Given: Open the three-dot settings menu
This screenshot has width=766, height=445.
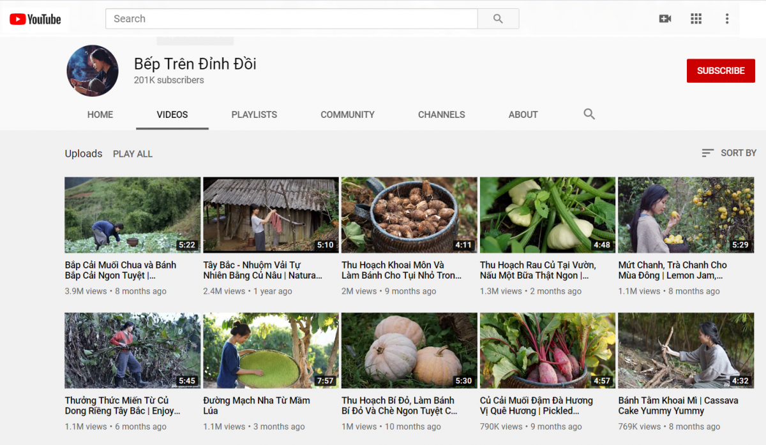Looking at the screenshot, I should tap(726, 19).
